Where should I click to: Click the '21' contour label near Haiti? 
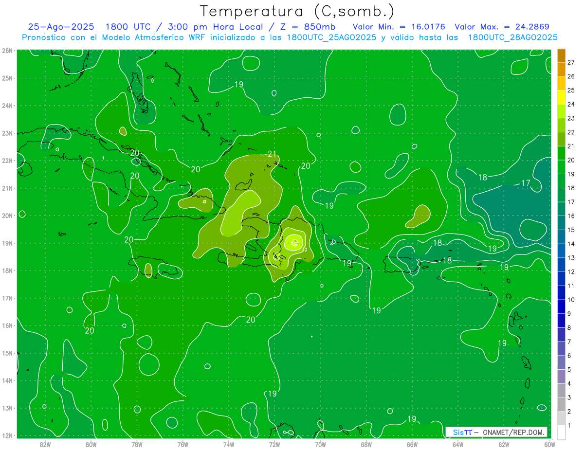(272, 154)
